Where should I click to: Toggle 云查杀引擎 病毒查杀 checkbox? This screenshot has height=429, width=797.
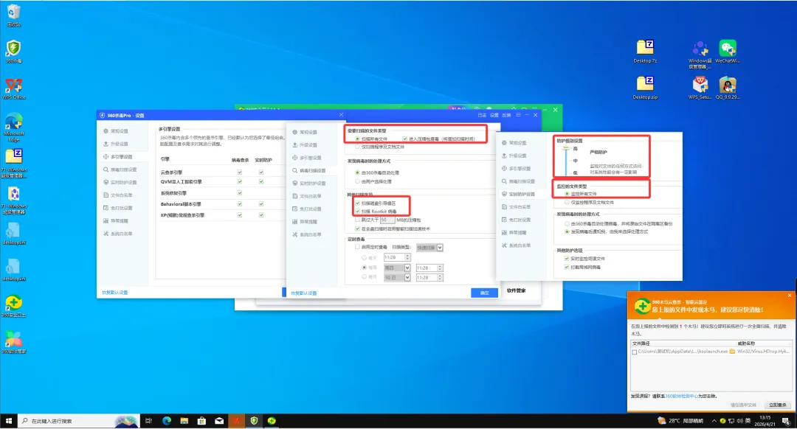(239, 172)
